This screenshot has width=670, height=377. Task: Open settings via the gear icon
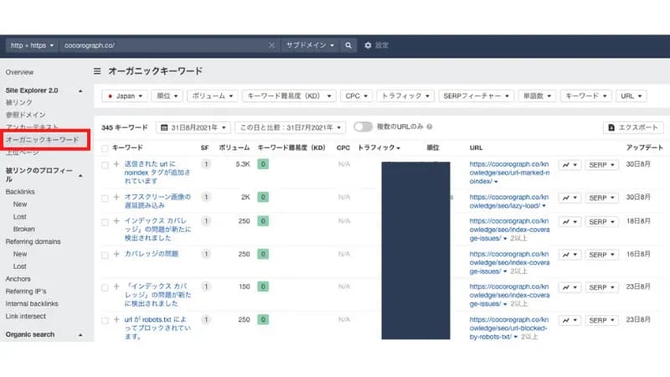[368, 45]
